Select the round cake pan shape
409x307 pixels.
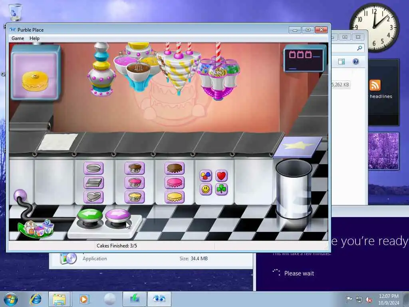pyautogui.click(x=93, y=168)
